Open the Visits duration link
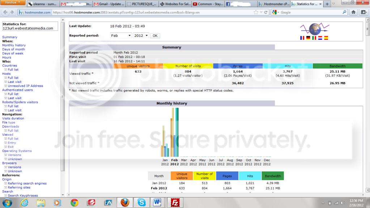The width and height of the screenshot is (370, 208). (x=13, y=118)
